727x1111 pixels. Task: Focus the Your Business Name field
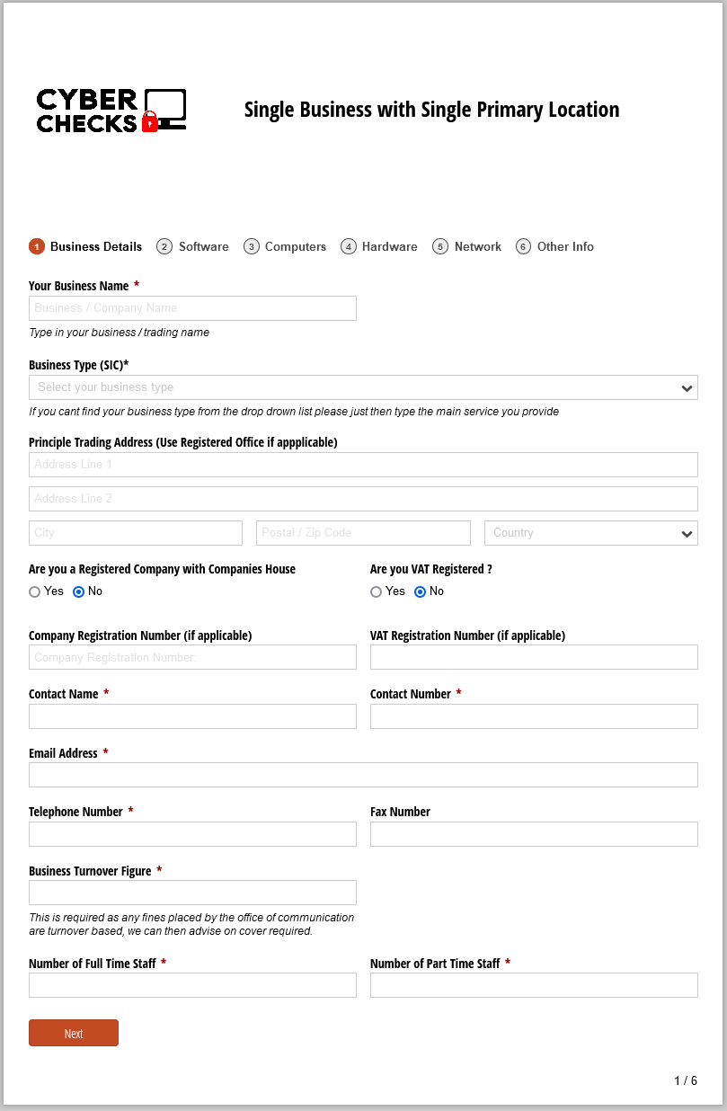[x=192, y=308]
